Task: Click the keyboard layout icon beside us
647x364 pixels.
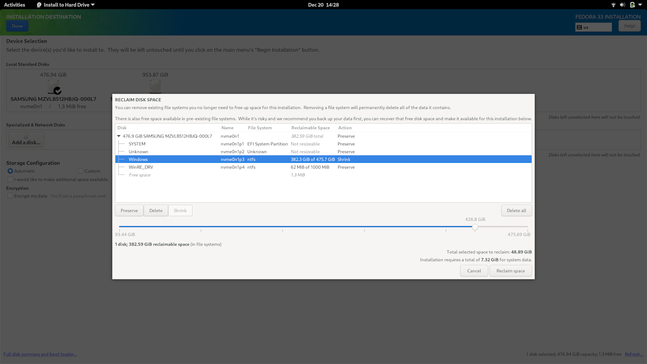Action: click(x=579, y=27)
